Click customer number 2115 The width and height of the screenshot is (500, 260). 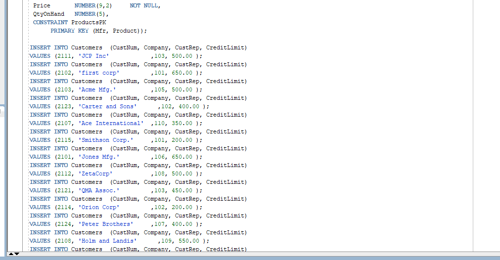(x=64, y=140)
